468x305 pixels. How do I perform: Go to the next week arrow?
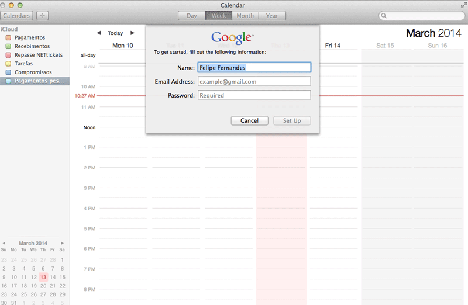pos(132,33)
